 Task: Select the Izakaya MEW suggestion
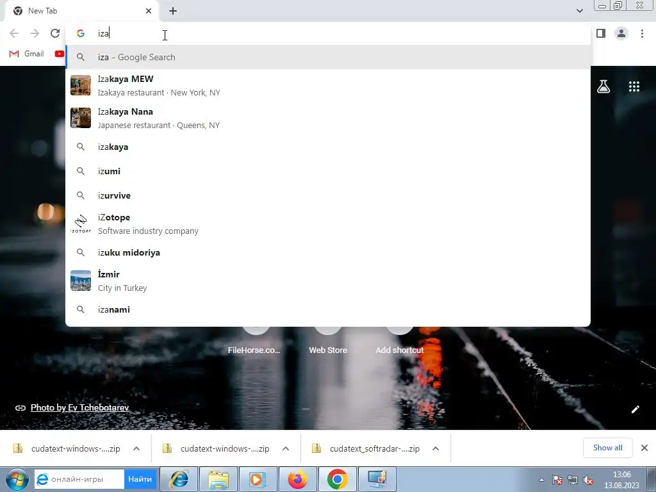pyautogui.click(x=328, y=85)
